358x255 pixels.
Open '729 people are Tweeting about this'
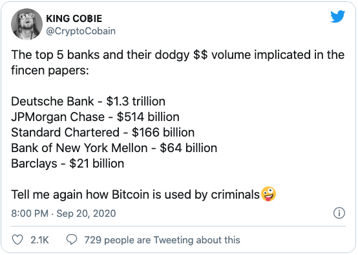[x=162, y=240]
